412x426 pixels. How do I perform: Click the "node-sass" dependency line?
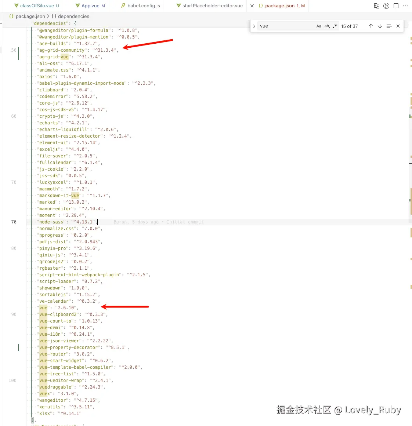click(x=67, y=222)
